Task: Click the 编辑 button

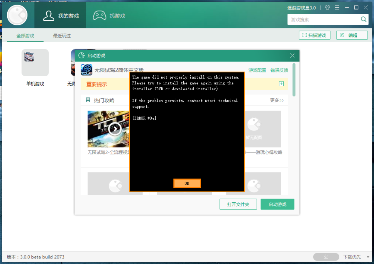Action: pyautogui.click(x=352, y=35)
